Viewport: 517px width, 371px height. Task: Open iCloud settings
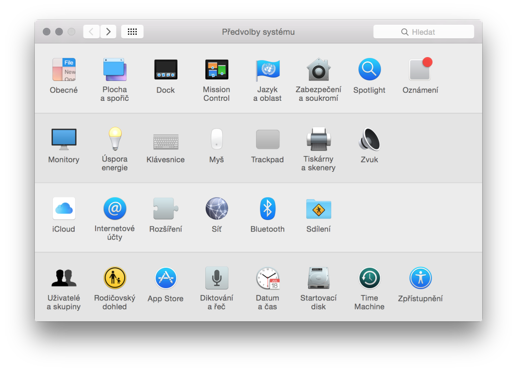64,209
